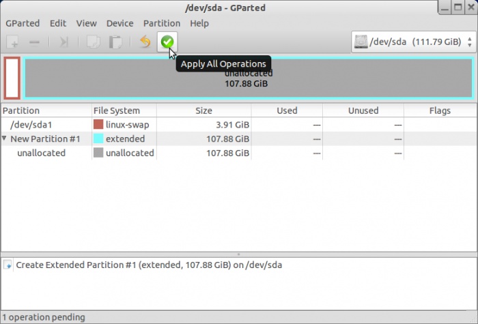Click the pane divider handle above operations list
The height and width of the screenshot is (324, 478).
tap(239, 254)
